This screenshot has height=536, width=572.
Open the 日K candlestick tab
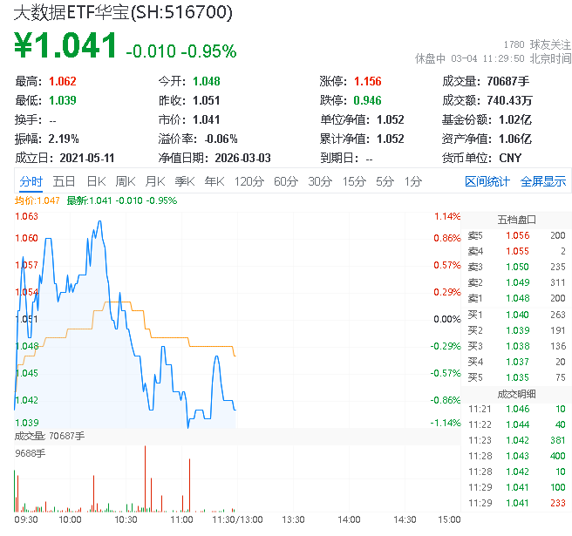95,181
